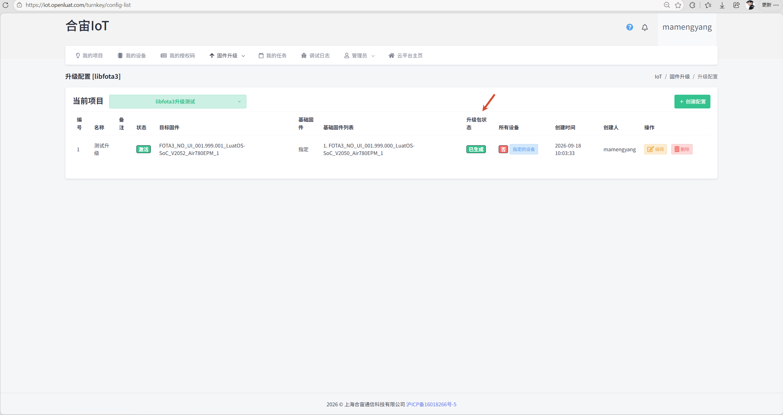Open 调试日志 page
Viewport: 783px width, 415px height.
[315, 56]
